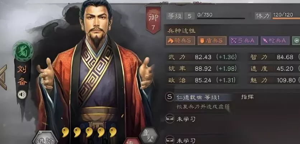Tap the green 蜀 faction emblem
Viewport: 300px width, 144px height.
[x=23, y=51]
